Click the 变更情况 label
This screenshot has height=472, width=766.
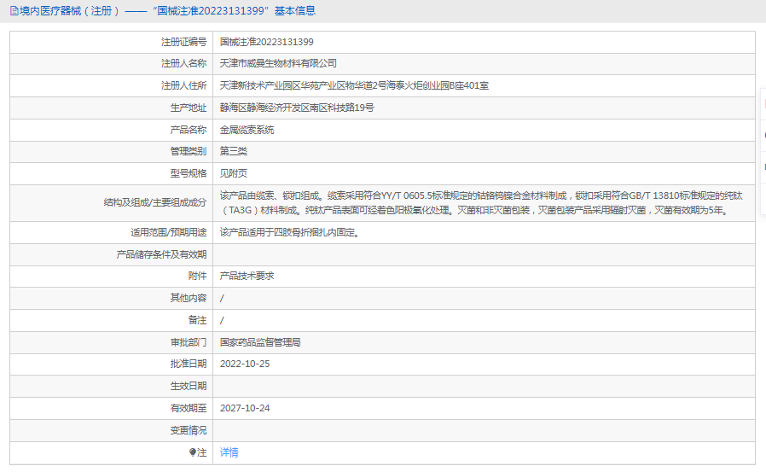click(189, 430)
